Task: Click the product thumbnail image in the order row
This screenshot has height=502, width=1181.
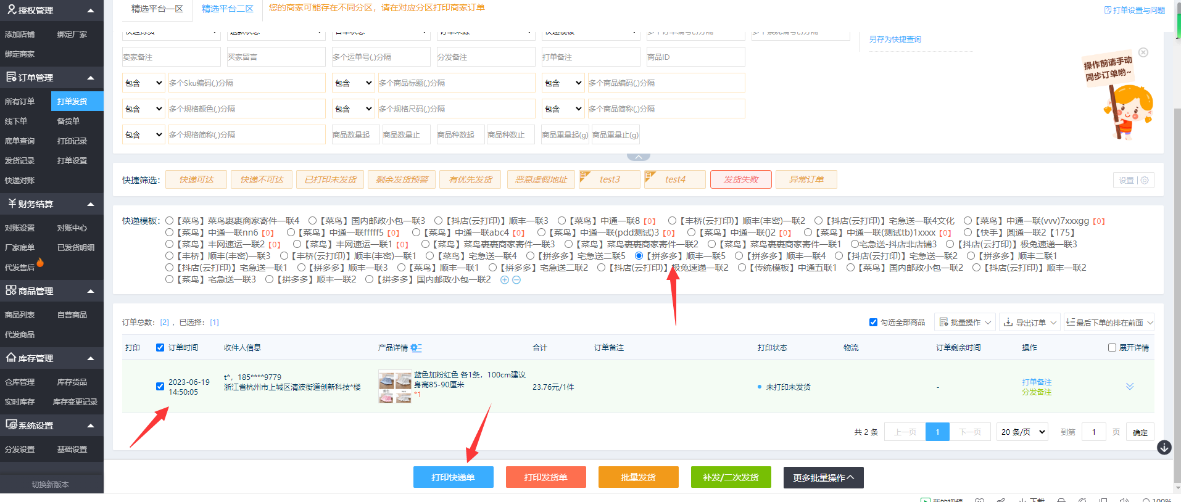Action: tap(395, 387)
